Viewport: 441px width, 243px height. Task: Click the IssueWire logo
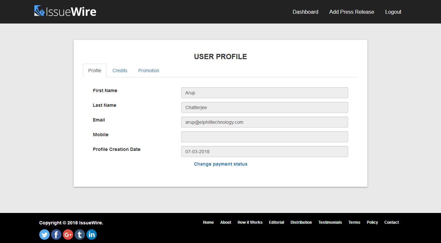click(65, 11)
